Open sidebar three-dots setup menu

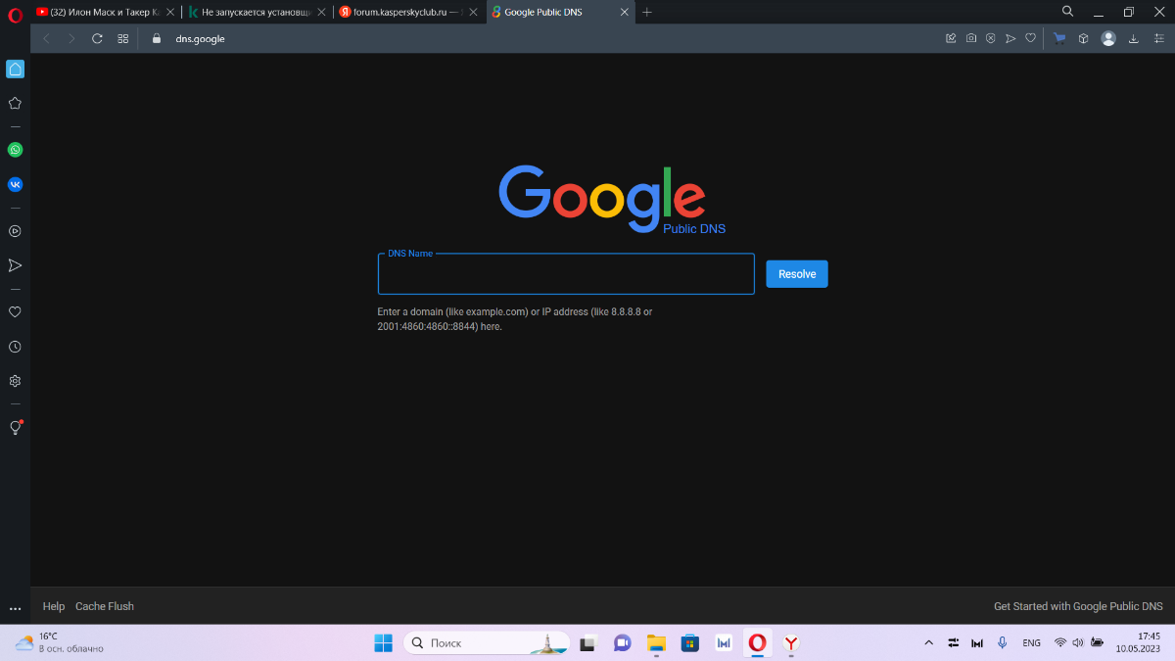[15, 609]
